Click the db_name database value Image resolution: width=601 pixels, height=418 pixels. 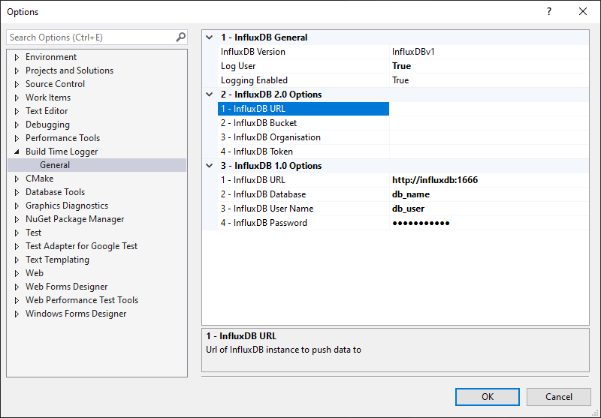(410, 194)
